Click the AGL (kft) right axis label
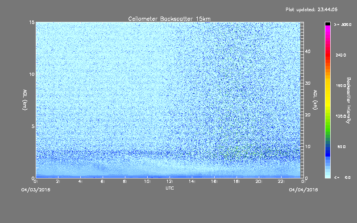 pos(315,100)
